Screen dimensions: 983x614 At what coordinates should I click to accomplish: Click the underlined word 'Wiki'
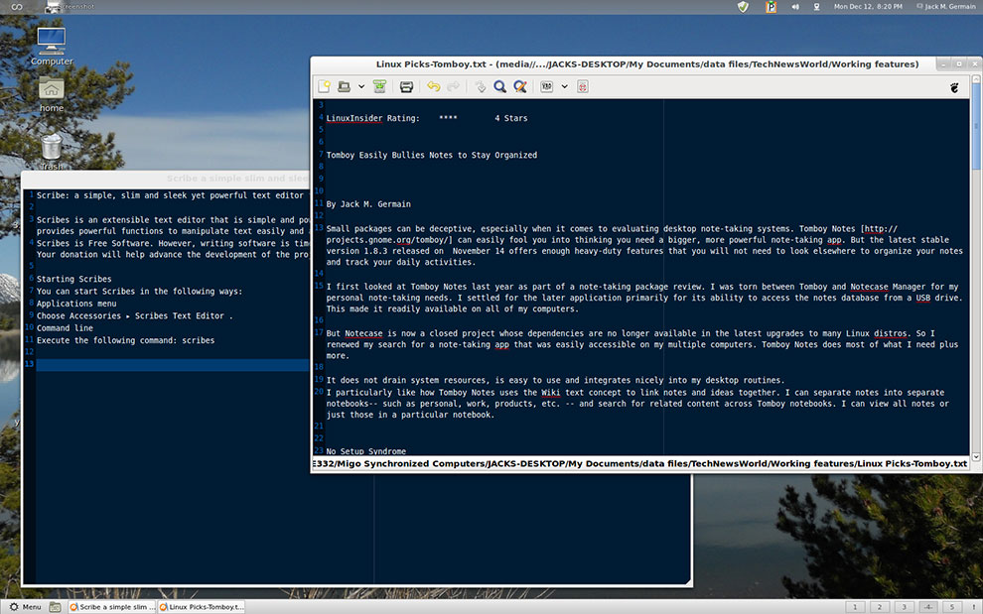tap(550, 392)
